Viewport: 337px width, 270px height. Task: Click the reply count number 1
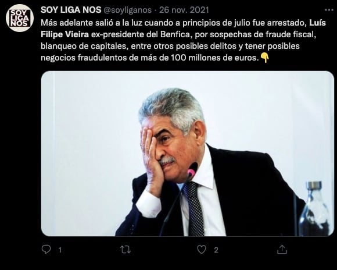pyautogui.click(x=60, y=250)
